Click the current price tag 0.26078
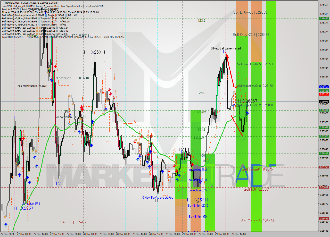The width and height of the screenshot is (330, 237). (x=324, y=101)
